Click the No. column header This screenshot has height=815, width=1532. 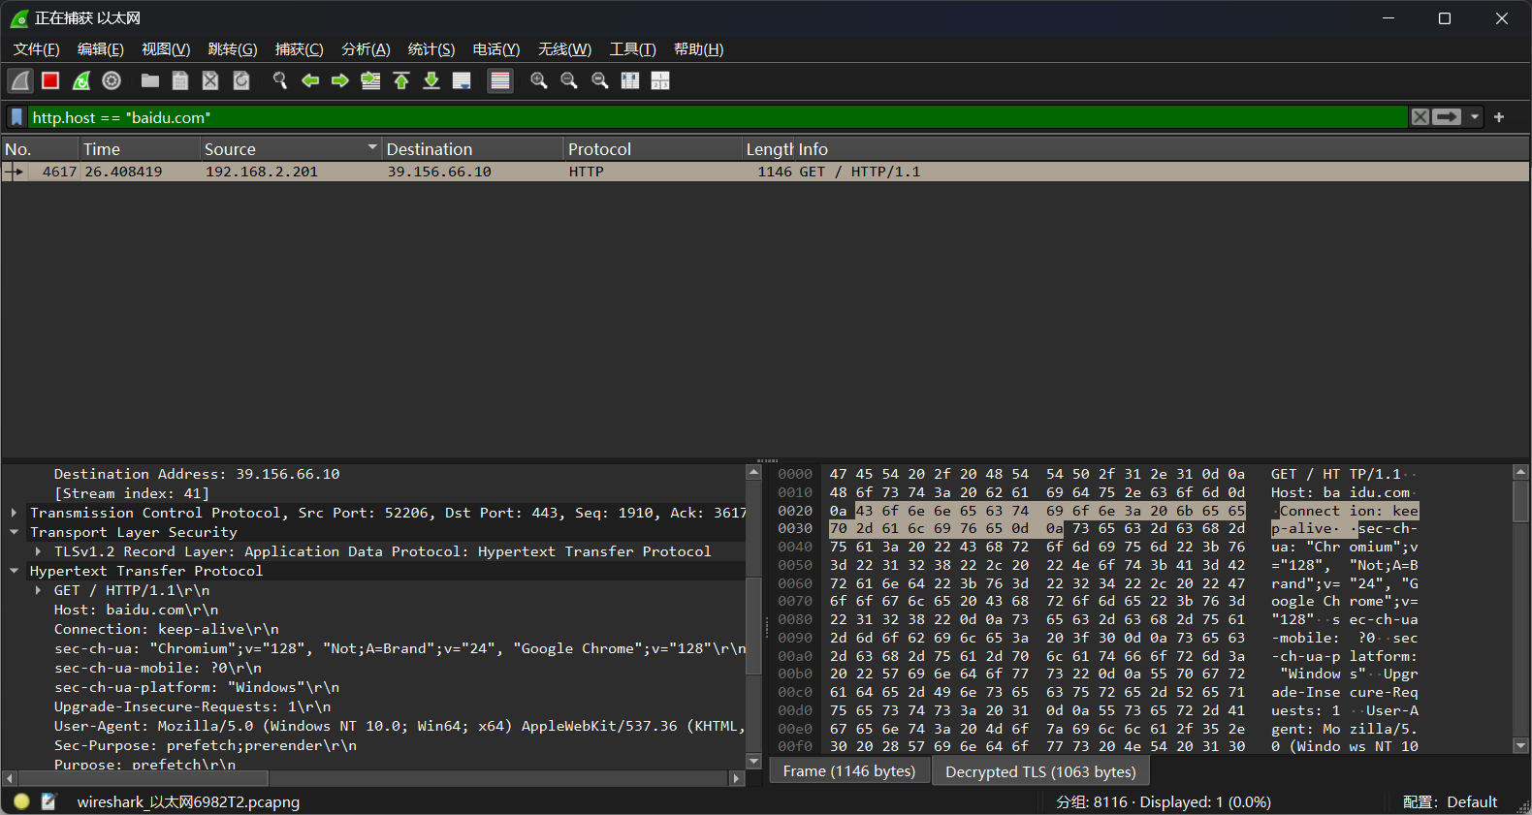tap(39, 149)
